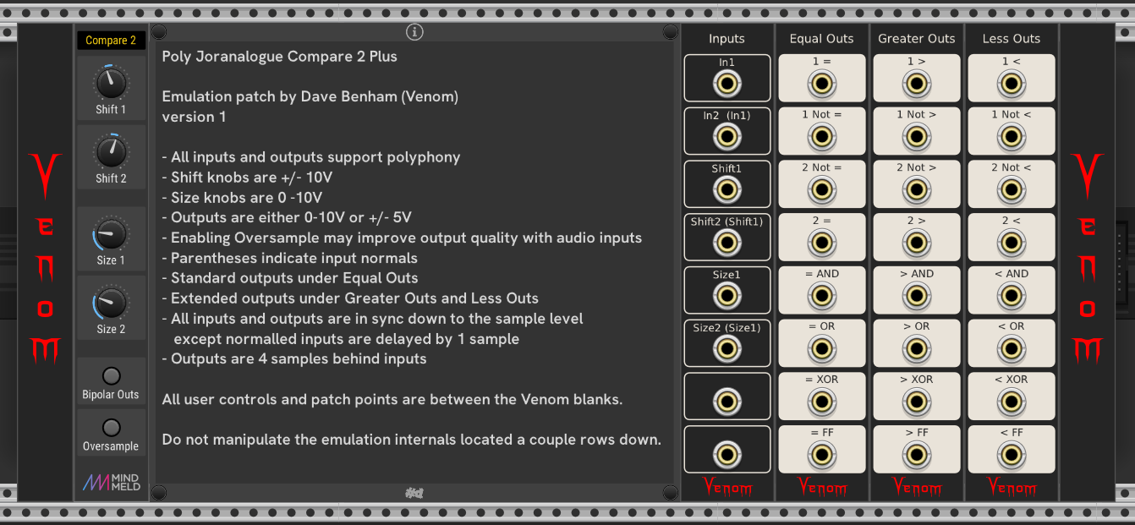This screenshot has width=1135, height=525.
Task: Click the '2 Not =' output jack
Action: pos(821,190)
